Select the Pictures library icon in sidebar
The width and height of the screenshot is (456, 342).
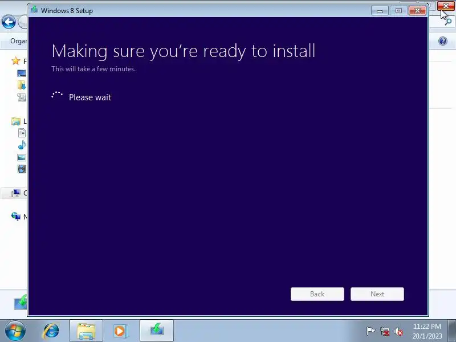click(22, 158)
